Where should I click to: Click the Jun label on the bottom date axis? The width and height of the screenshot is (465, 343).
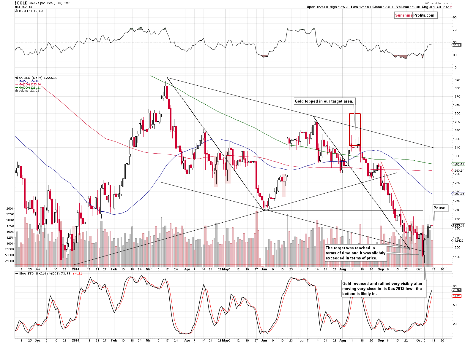[264, 340]
